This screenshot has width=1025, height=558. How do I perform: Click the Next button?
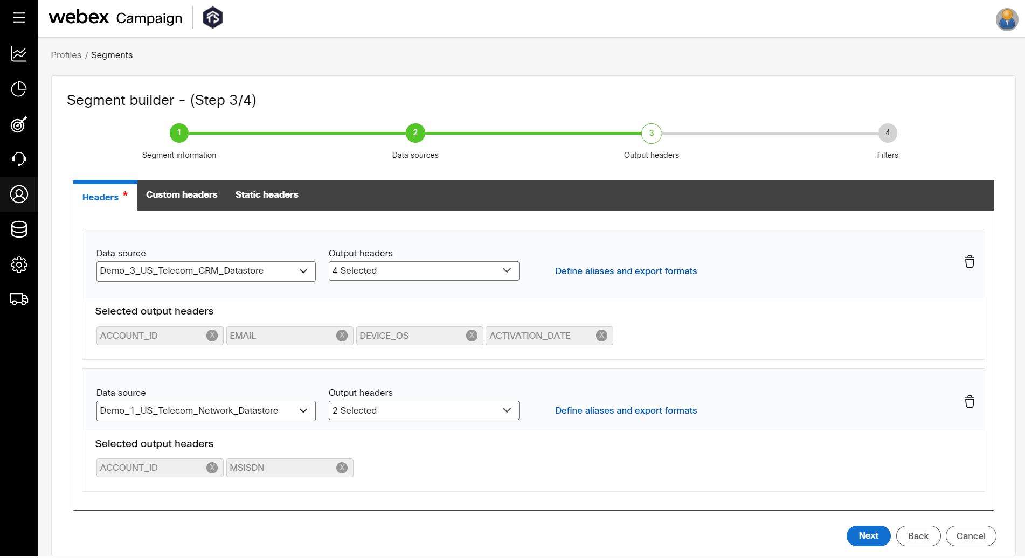pyautogui.click(x=868, y=535)
